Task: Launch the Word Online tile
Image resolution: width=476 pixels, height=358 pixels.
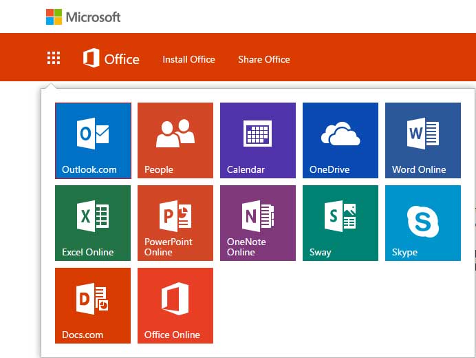Action: 423,140
